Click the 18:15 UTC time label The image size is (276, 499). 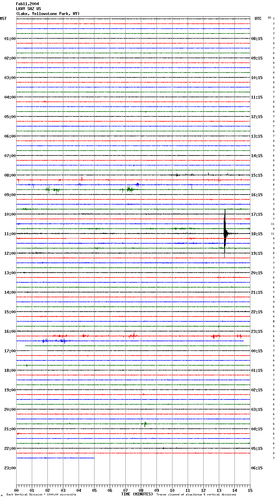(x=257, y=234)
